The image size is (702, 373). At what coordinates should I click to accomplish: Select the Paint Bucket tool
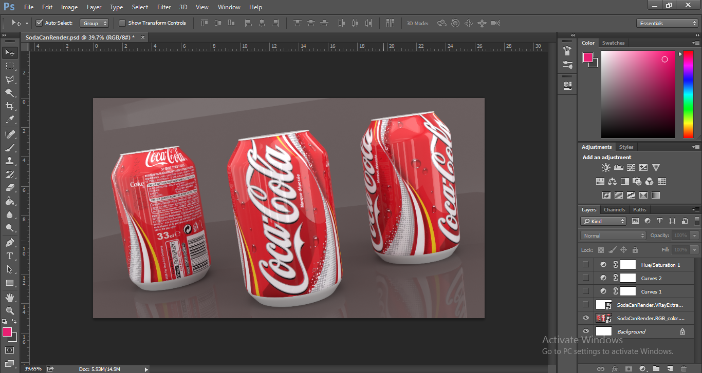click(x=10, y=201)
